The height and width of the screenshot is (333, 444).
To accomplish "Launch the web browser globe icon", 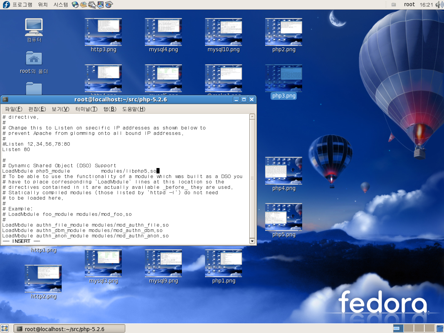I will [x=75, y=5].
